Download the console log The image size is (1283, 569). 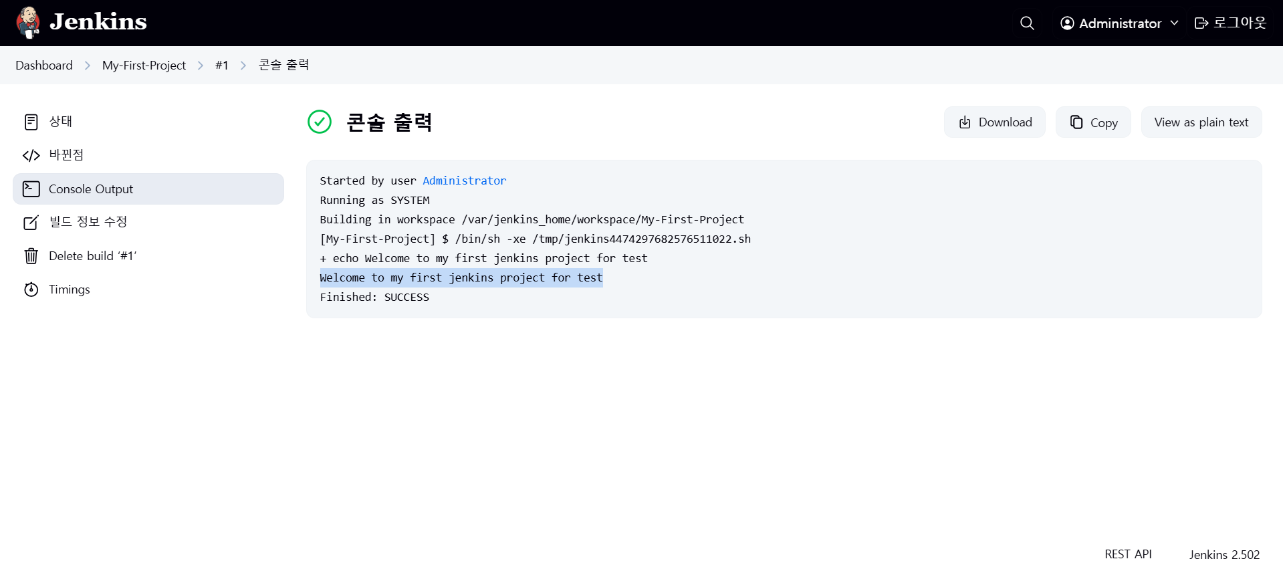click(x=995, y=122)
